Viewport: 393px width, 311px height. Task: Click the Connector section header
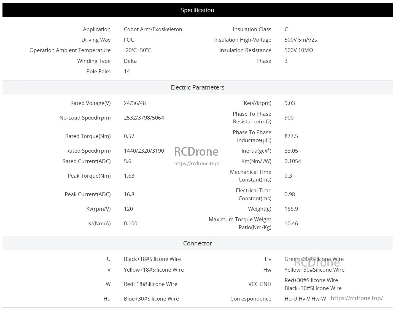click(197, 243)
